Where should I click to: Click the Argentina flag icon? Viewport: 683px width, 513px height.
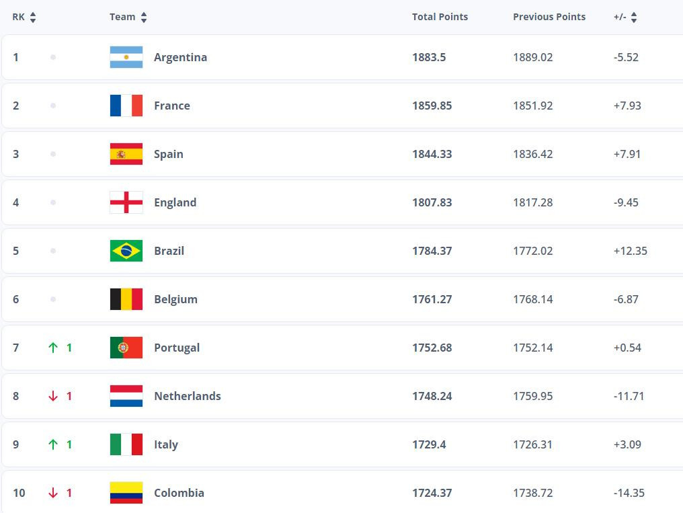126,57
